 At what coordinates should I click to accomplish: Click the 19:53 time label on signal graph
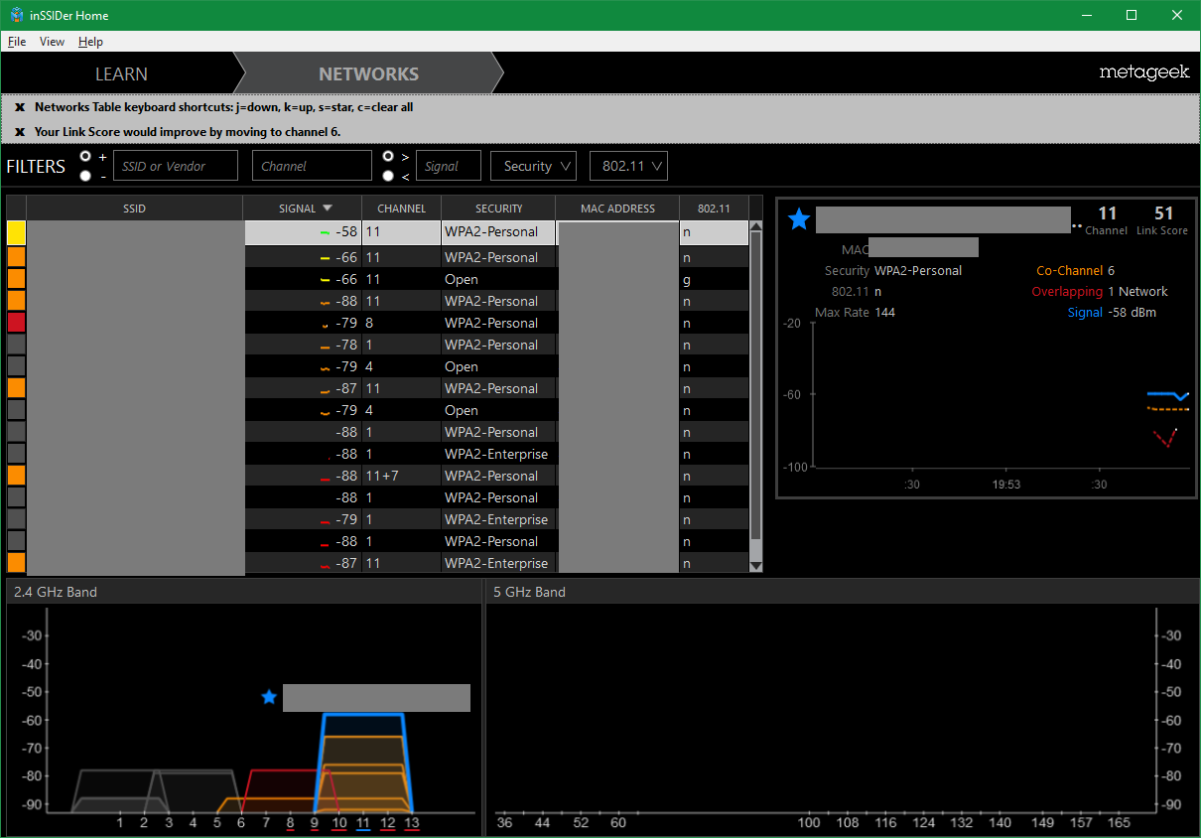[x=1005, y=485]
